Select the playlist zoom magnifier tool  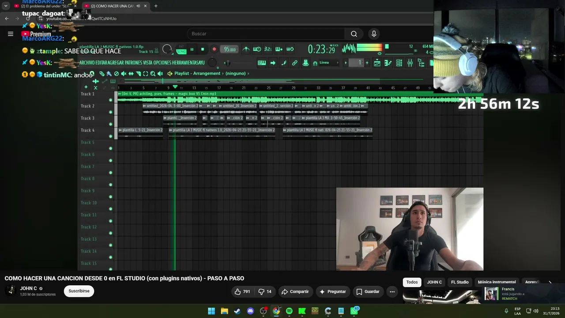[153, 74]
